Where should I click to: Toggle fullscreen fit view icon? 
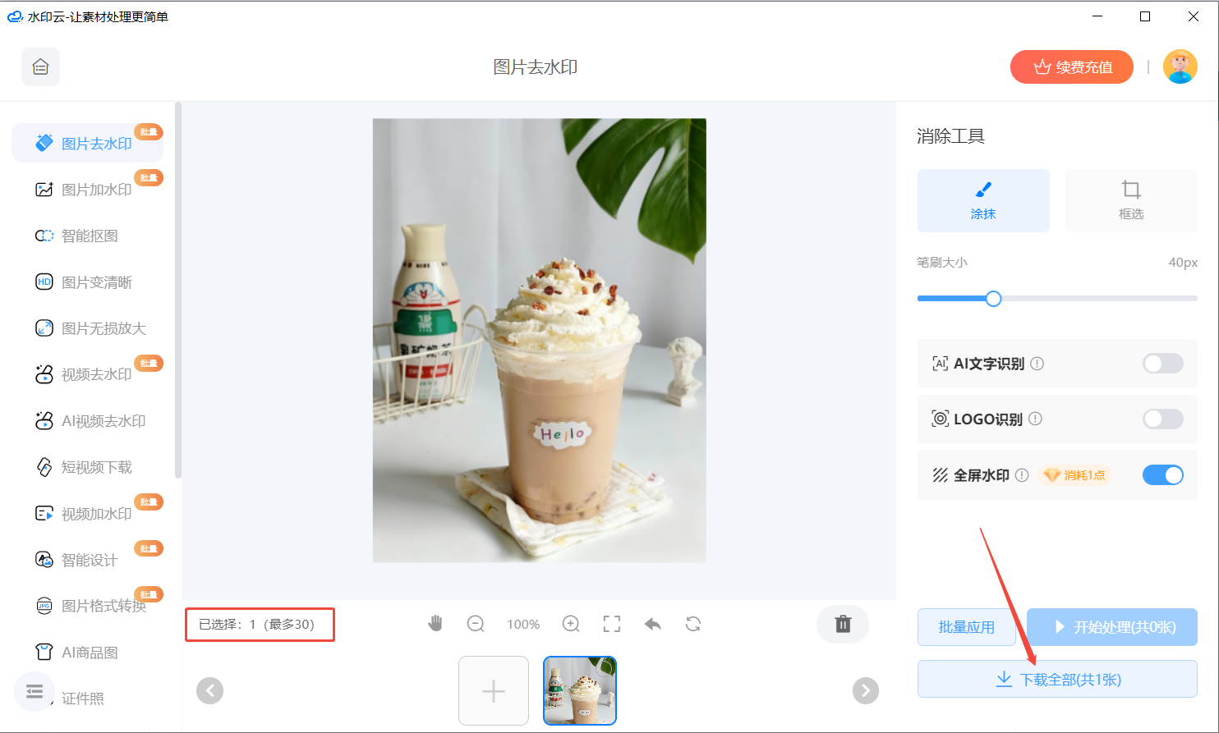[x=611, y=624]
